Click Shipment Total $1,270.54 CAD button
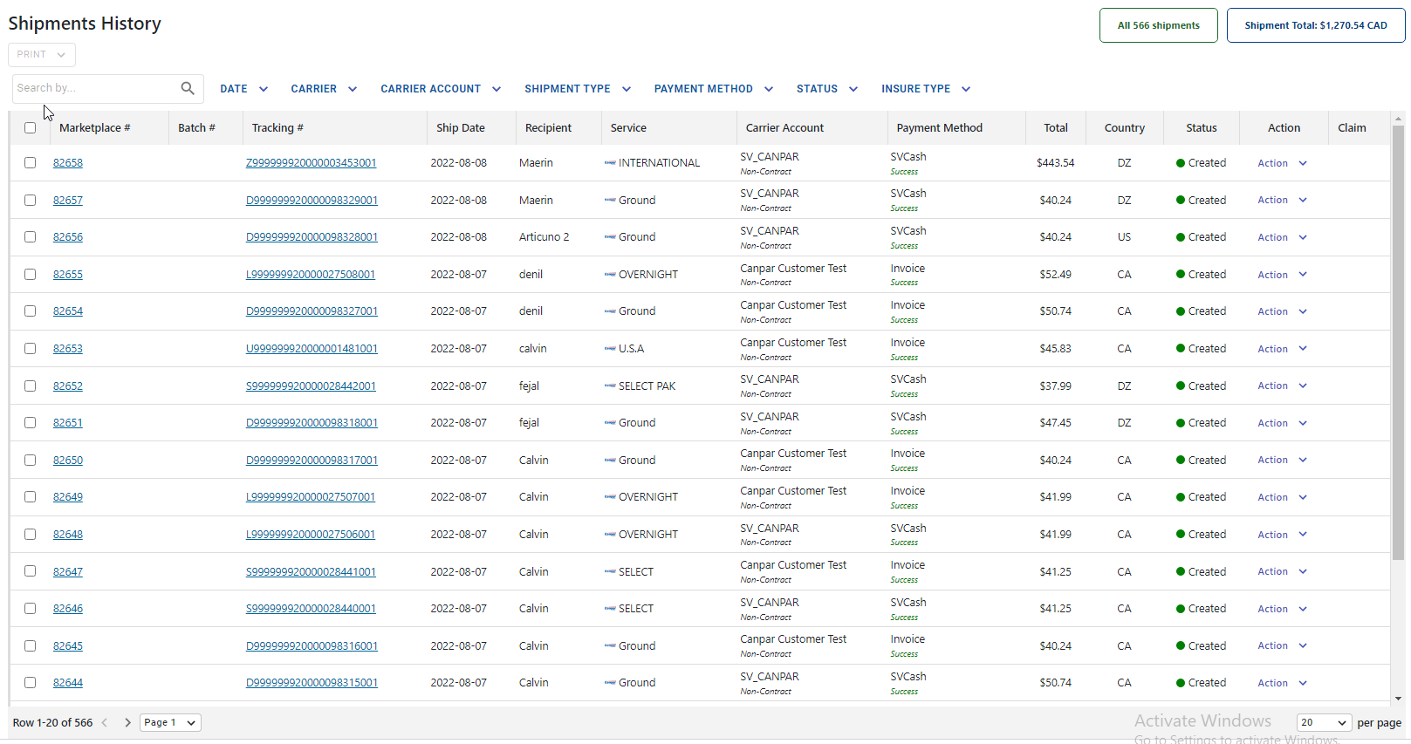This screenshot has width=1411, height=744. [x=1315, y=25]
